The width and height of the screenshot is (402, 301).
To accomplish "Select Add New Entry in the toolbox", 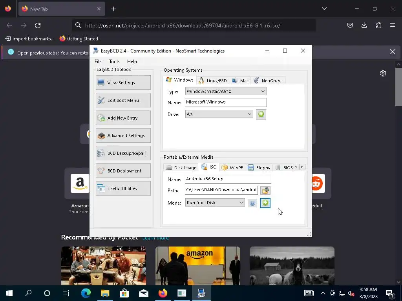I will 123,118.
